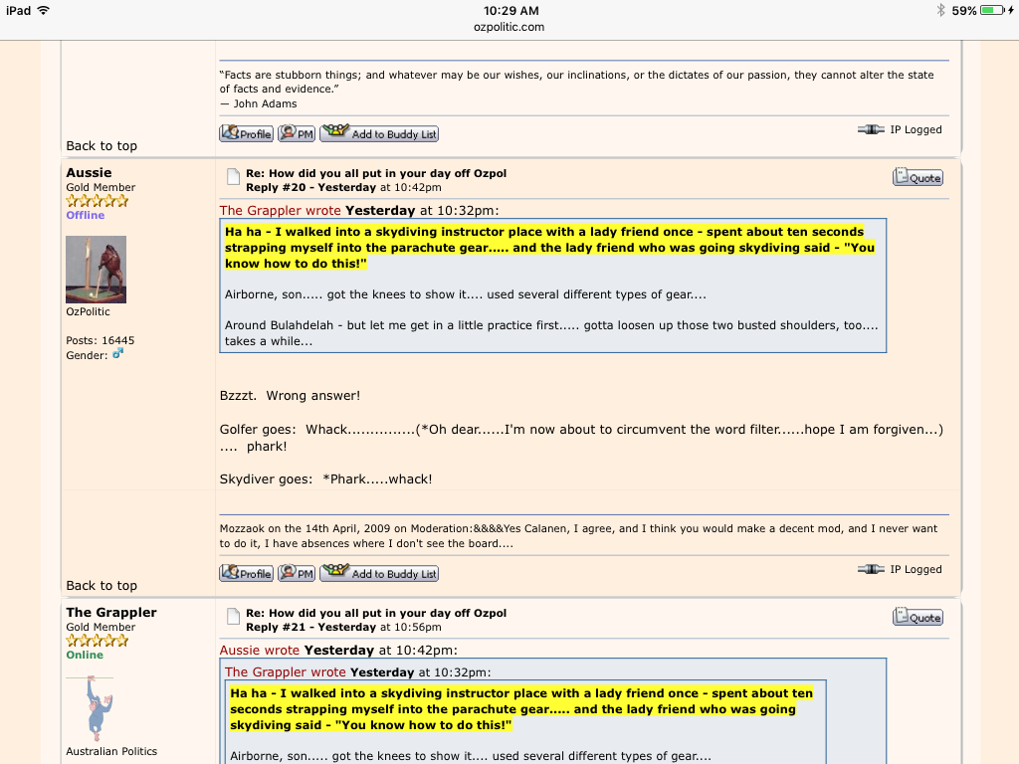Open Aussie's username link in sidebar
Image resolution: width=1019 pixels, height=764 pixels.
tap(89, 173)
